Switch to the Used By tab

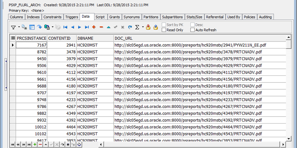(x=234, y=17)
